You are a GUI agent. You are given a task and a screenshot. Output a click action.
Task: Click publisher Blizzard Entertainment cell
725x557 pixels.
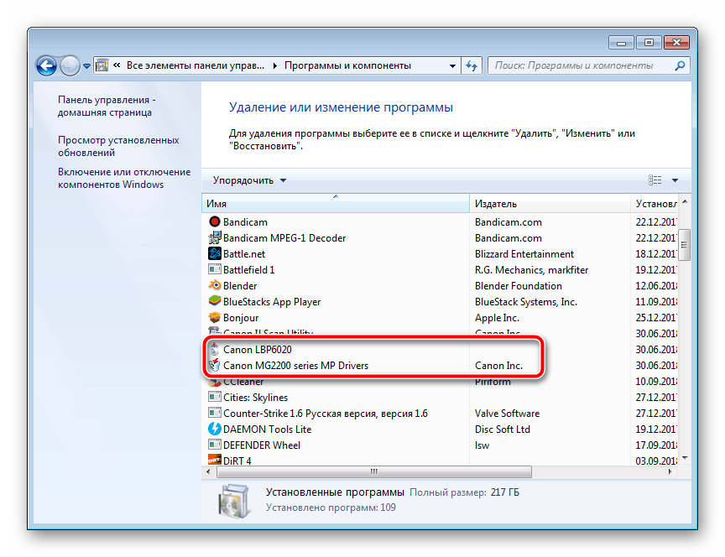click(524, 254)
